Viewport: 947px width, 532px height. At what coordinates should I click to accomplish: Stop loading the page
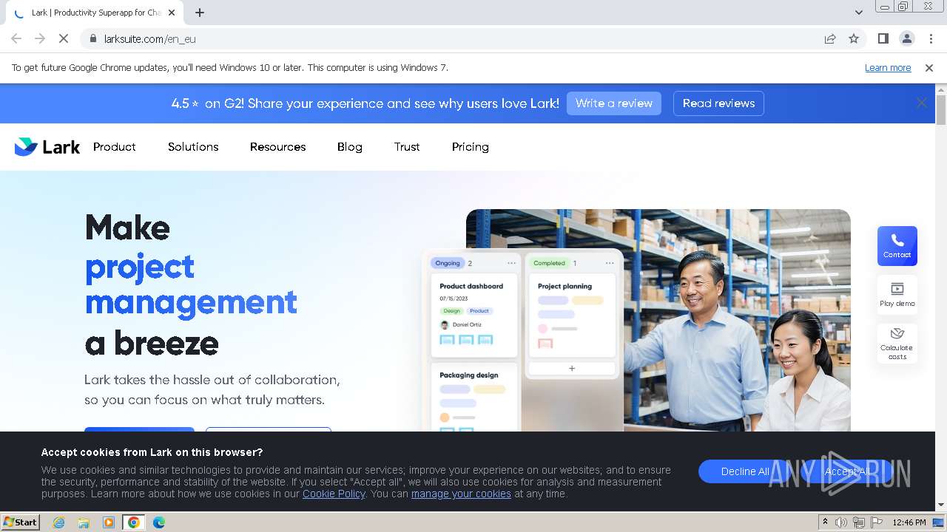(x=64, y=38)
